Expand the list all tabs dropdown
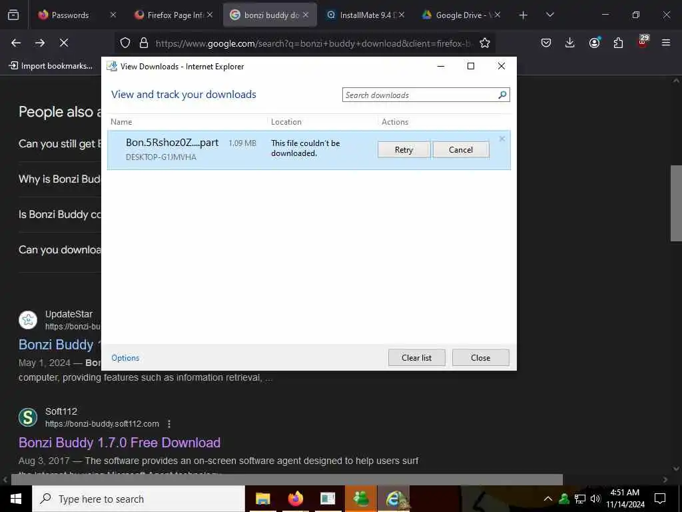 (x=549, y=15)
